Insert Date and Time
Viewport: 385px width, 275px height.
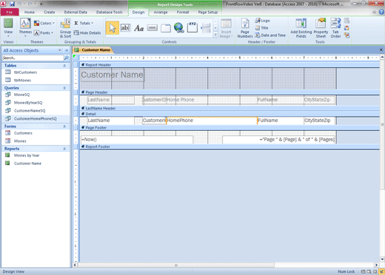(x=270, y=35)
